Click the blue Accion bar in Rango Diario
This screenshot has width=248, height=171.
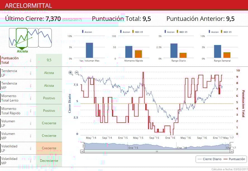pyautogui.click(x=174, y=51)
